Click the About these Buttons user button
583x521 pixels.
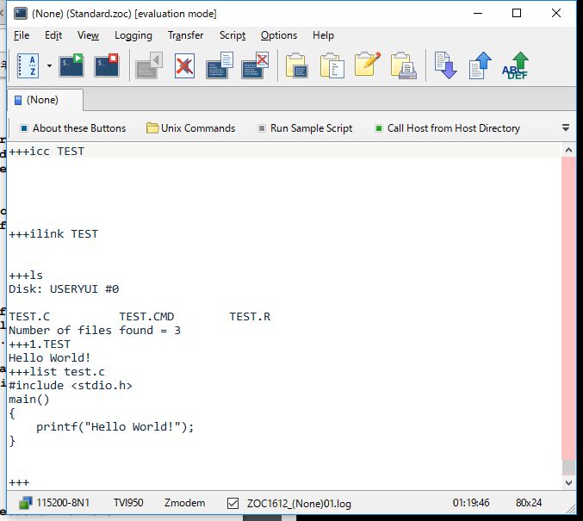[73, 128]
